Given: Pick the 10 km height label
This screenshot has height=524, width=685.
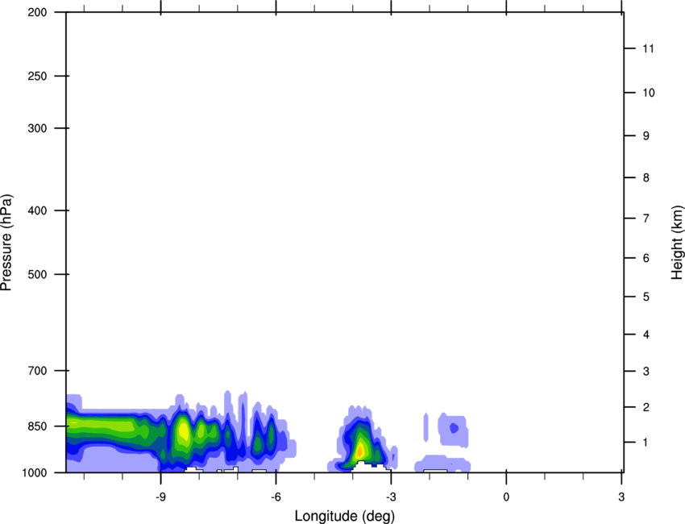Looking at the screenshot, I should click(x=649, y=93).
